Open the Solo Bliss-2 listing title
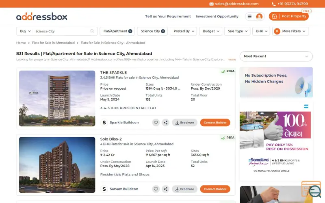 [x=111, y=139]
